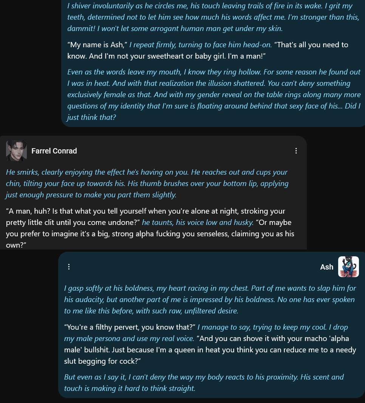
Task: Click the "I shiver involuntarily" paragraph
Action: pos(213,17)
